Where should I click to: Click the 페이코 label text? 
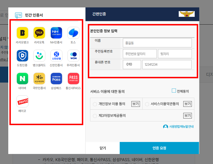(x=22, y=111)
